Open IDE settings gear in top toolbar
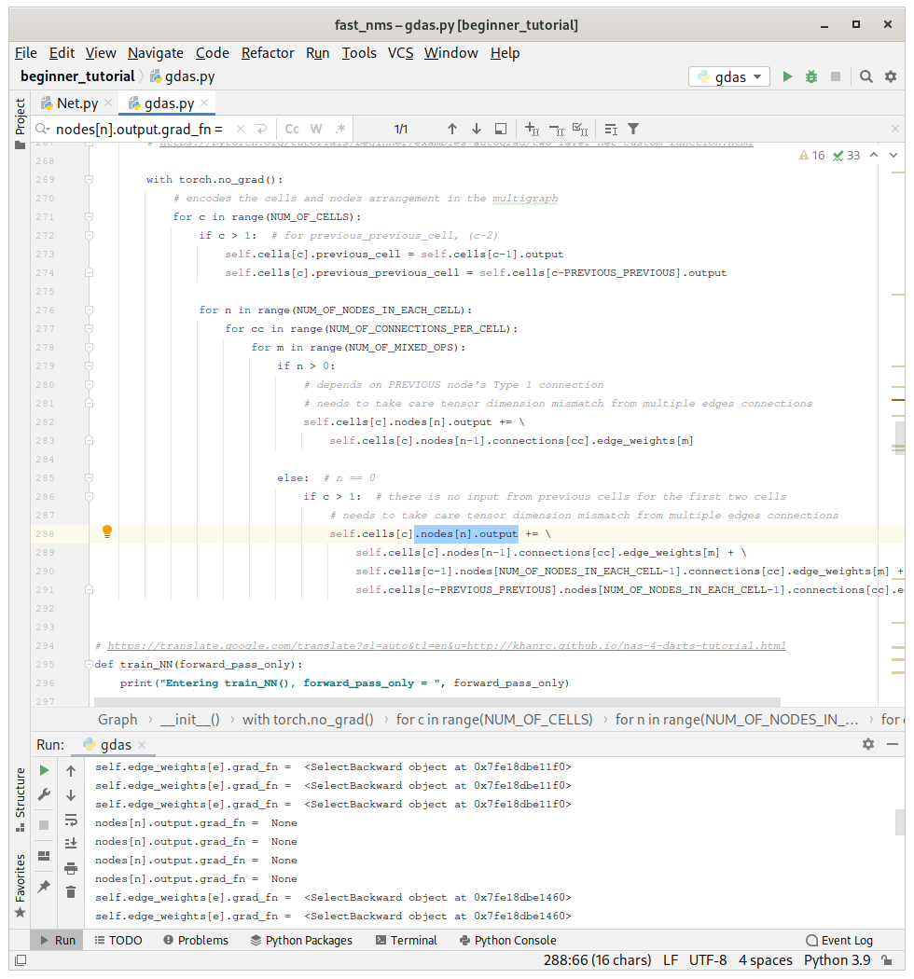 [891, 77]
